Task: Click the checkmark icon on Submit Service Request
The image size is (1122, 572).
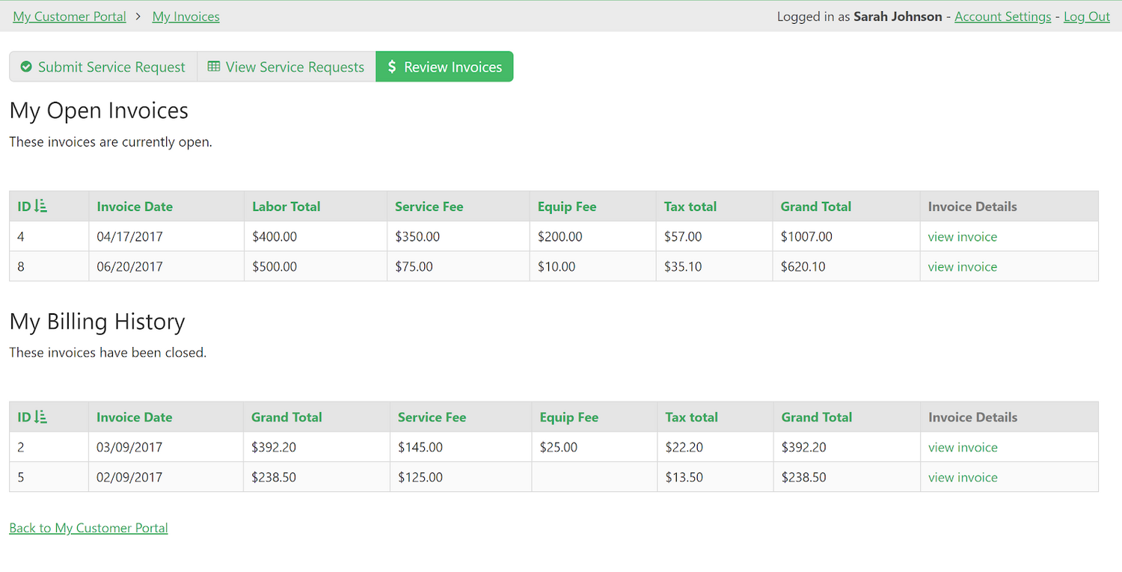Action: coord(26,67)
